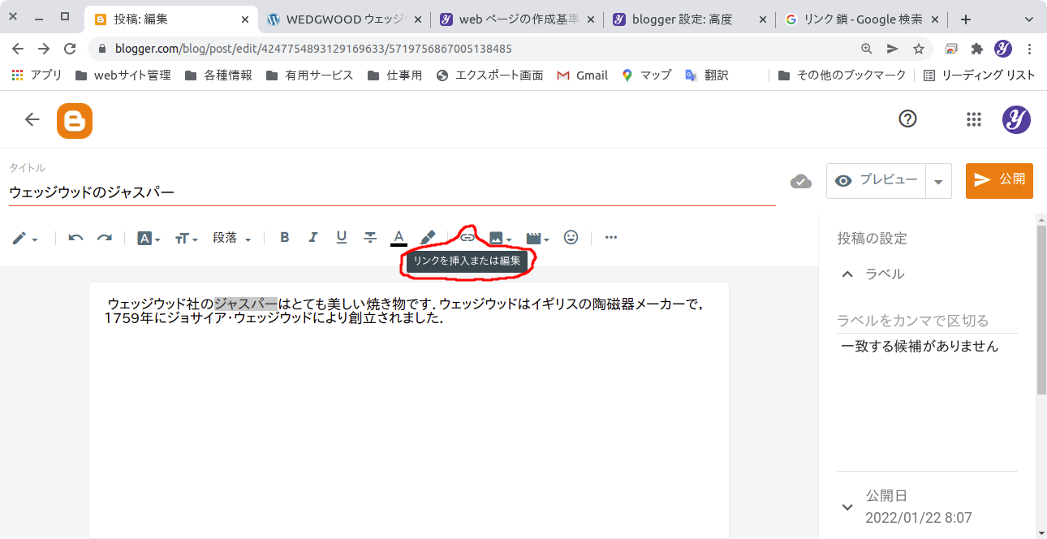Toggle bold formatting
Viewport: 1047px width, 539px height.
point(285,238)
